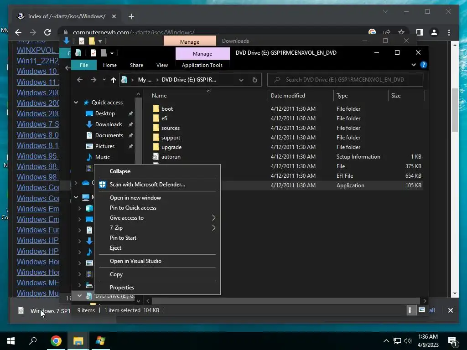Collapse the DVD Drive (E:) tree node
This screenshot has height=350, width=467.
point(79,295)
